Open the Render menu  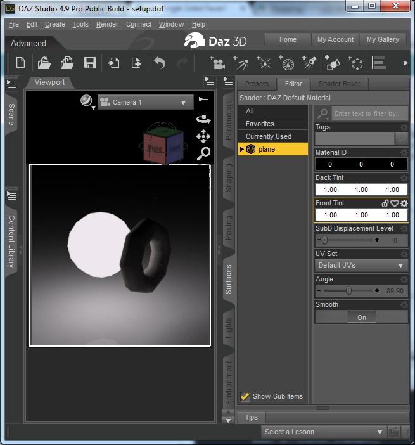107,25
